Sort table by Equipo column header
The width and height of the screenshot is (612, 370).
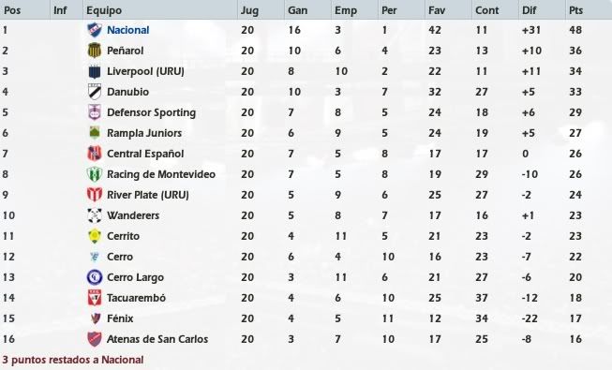pos(104,10)
